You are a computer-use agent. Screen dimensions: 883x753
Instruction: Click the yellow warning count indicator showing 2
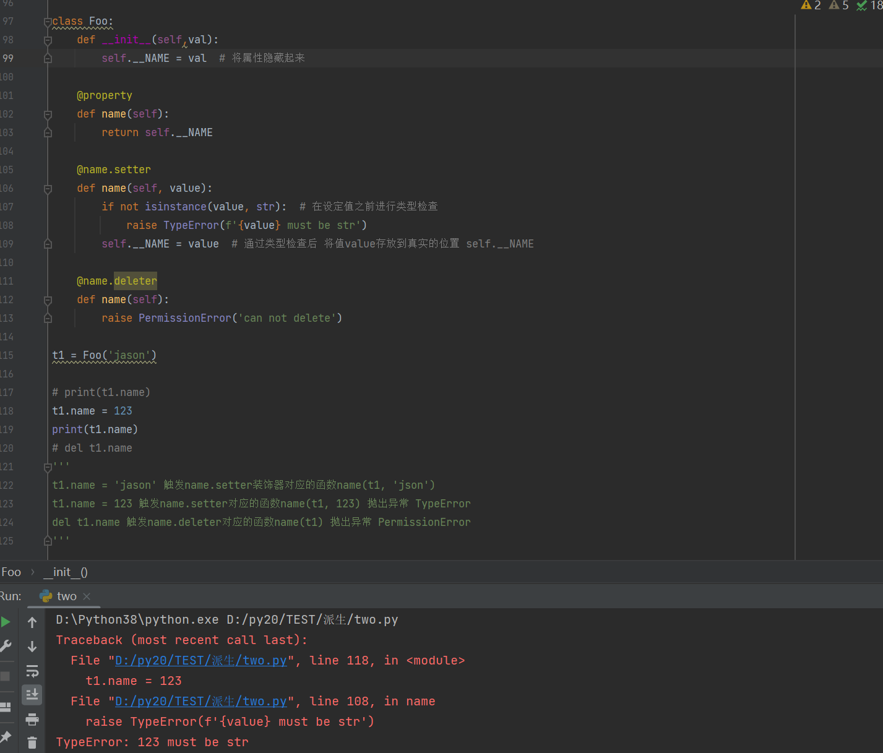click(811, 6)
